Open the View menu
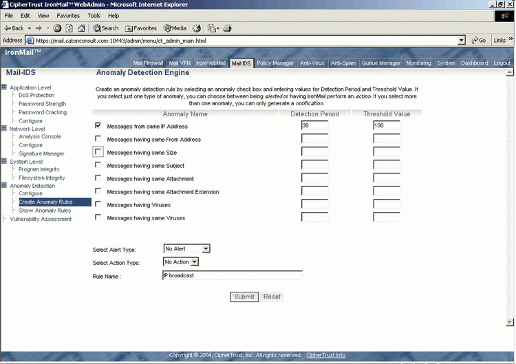 click(43, 16)
